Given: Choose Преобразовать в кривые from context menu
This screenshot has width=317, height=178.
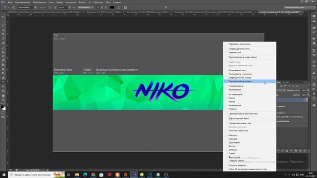Looking at the screenshot, I should click(x=250, y=81).
